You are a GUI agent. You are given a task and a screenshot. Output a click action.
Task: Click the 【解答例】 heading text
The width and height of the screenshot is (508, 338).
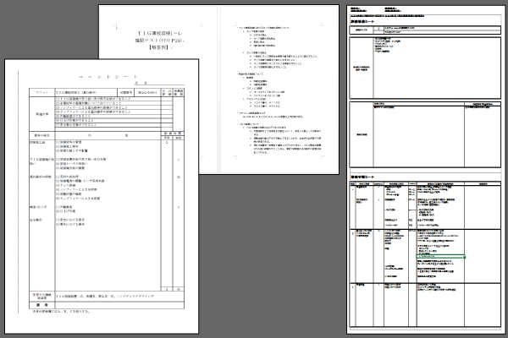click(160, 47)
